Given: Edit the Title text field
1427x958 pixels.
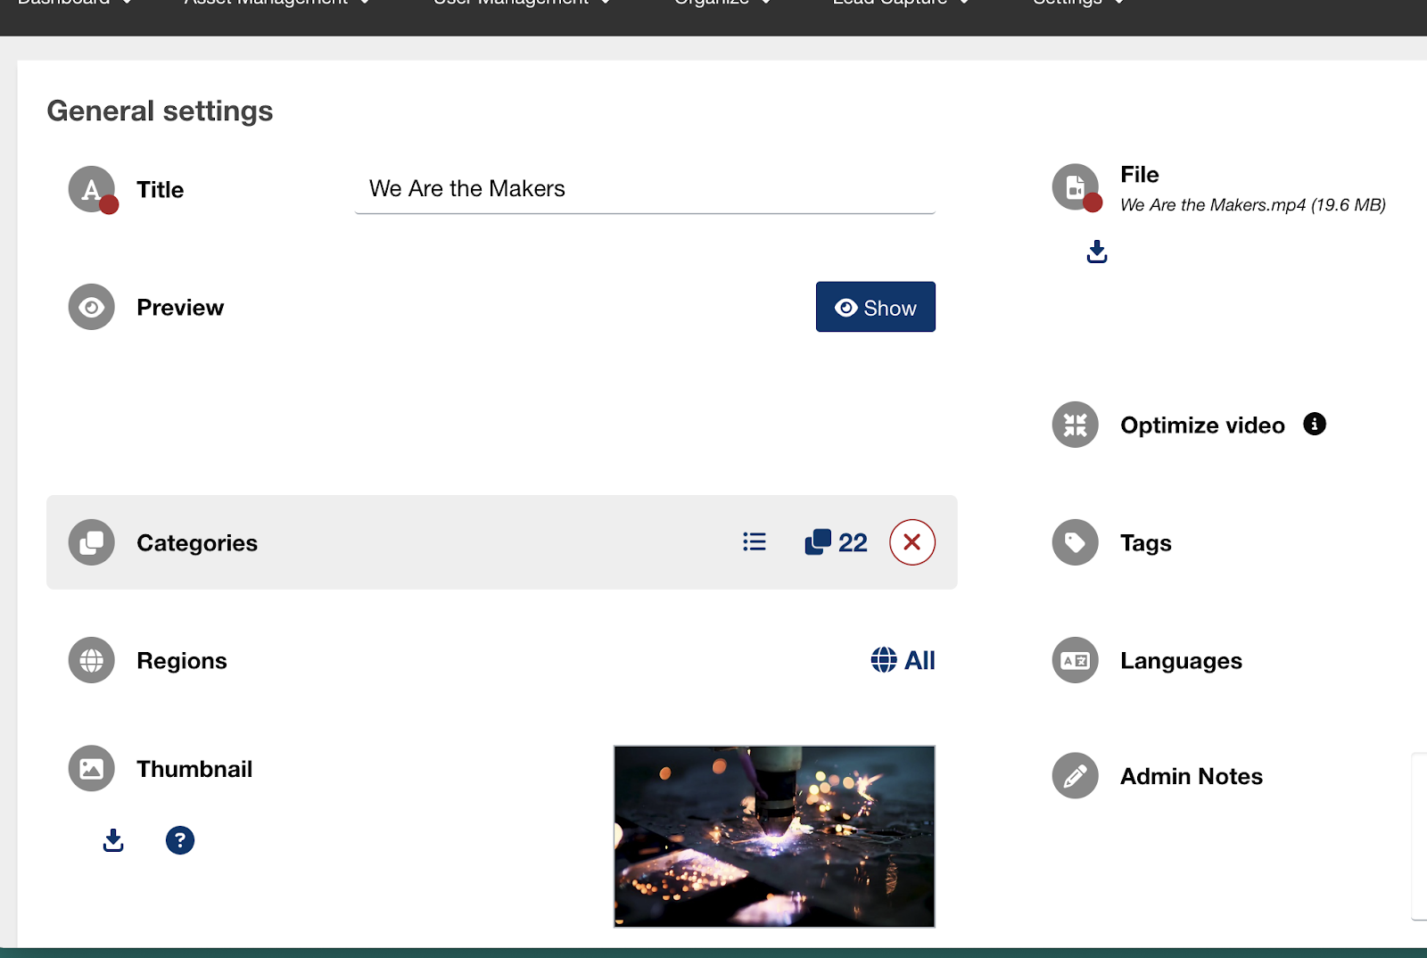Looking at the screenshot, I should coord(644,189).
